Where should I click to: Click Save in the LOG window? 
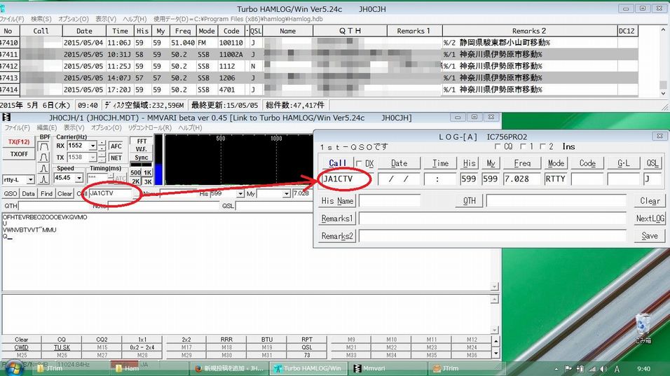point(650,236)
